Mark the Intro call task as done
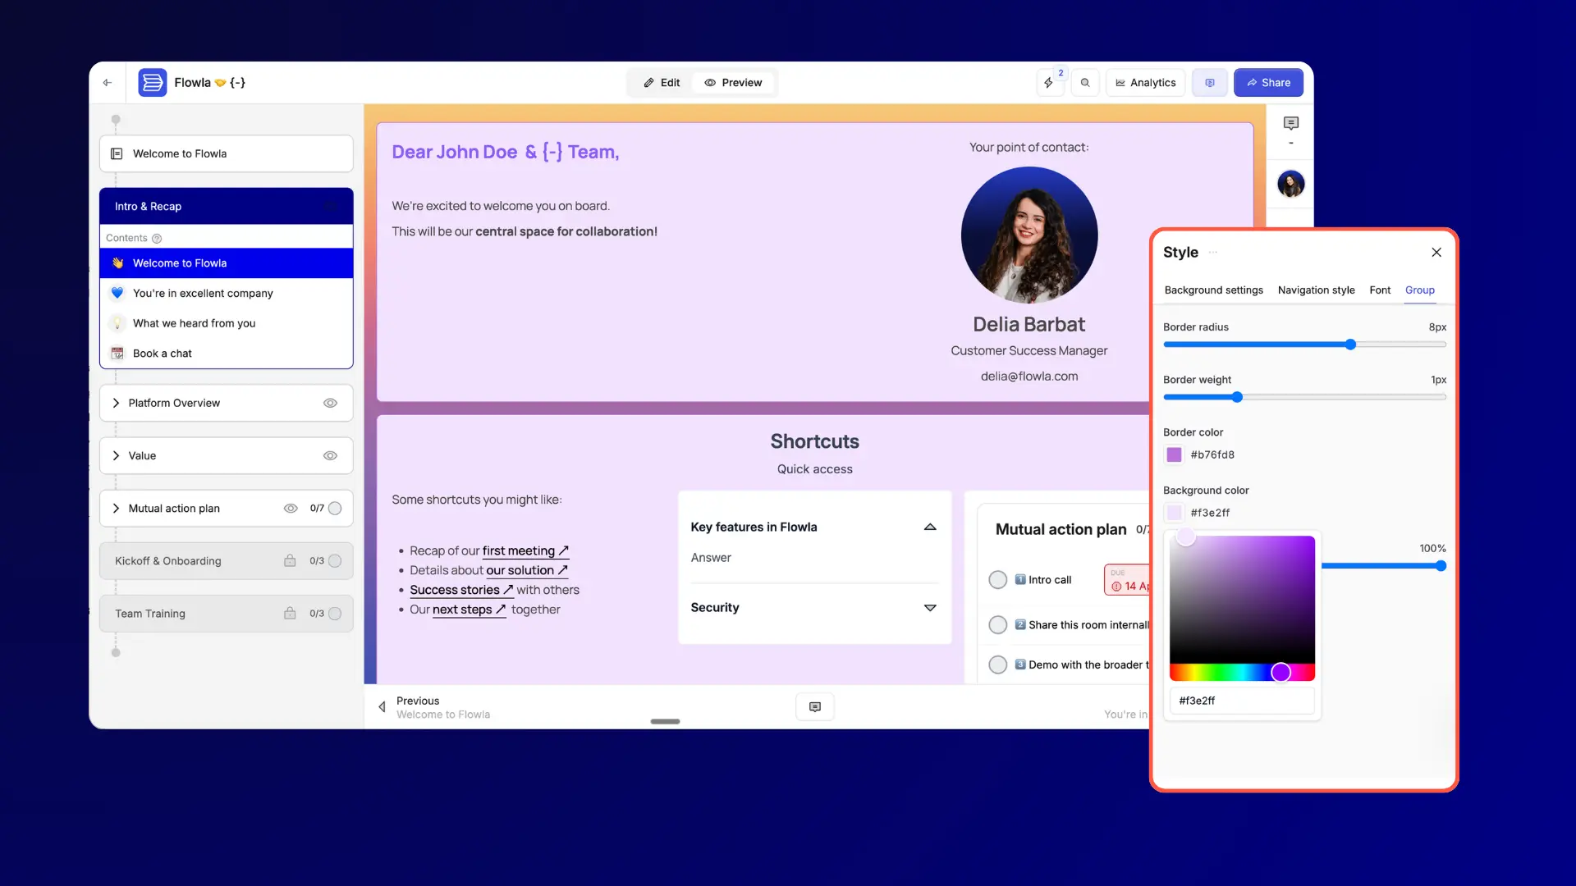The image size is (1576, 886). [x=997, y=579]
